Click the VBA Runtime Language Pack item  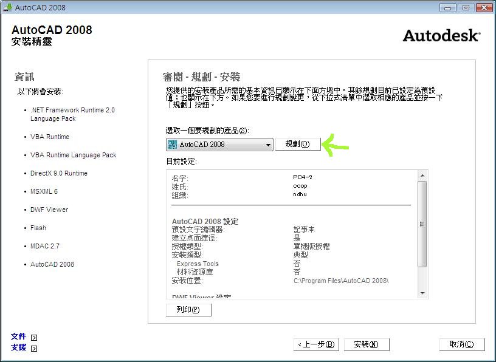point(74,155)
